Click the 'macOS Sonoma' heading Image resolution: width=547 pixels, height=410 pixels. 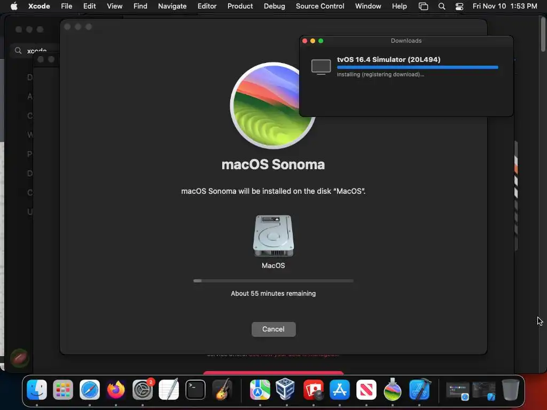pyautogui.click(x=273, y=164)
